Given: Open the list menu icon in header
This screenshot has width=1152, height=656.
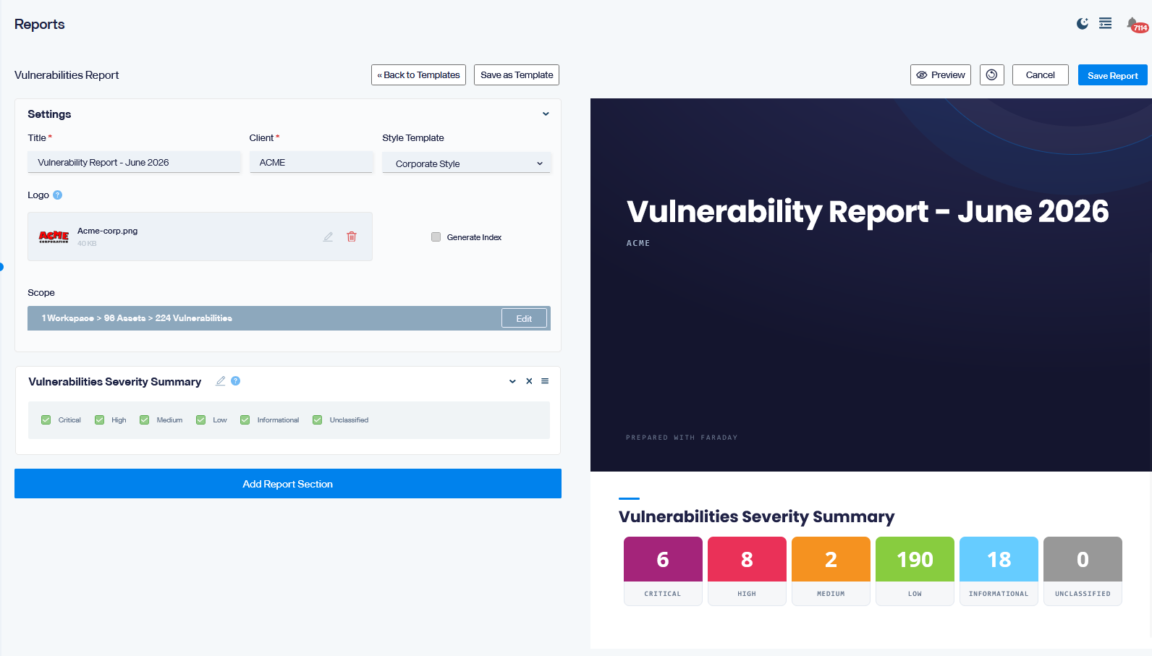Looking at the screenshot, I should 1106,24.
